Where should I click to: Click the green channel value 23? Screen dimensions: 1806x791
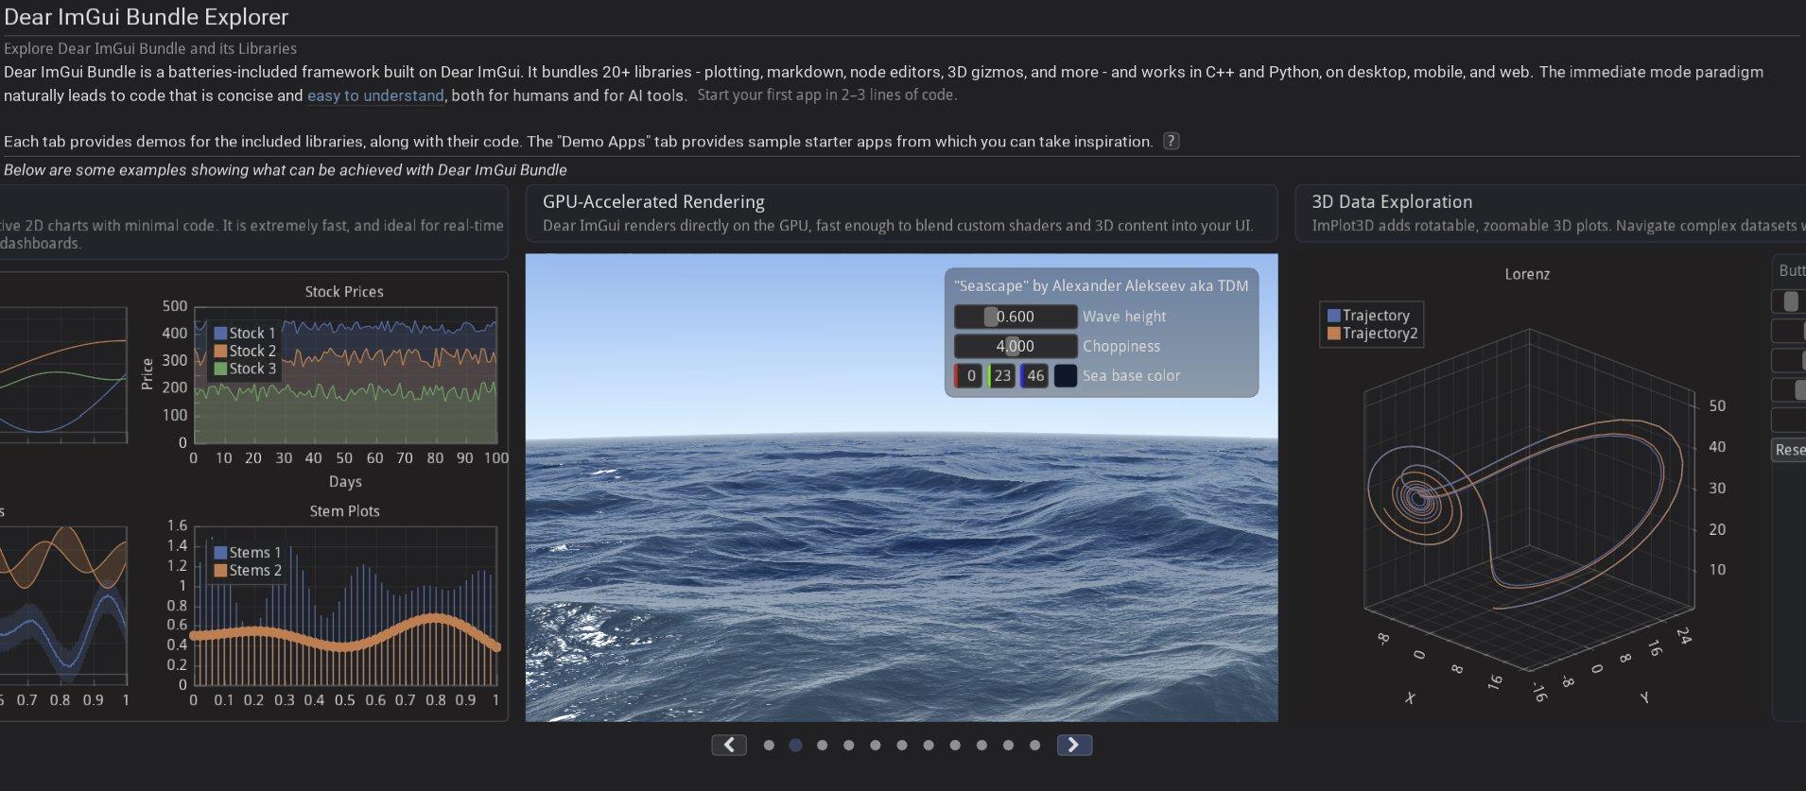tap(1001, 375)
